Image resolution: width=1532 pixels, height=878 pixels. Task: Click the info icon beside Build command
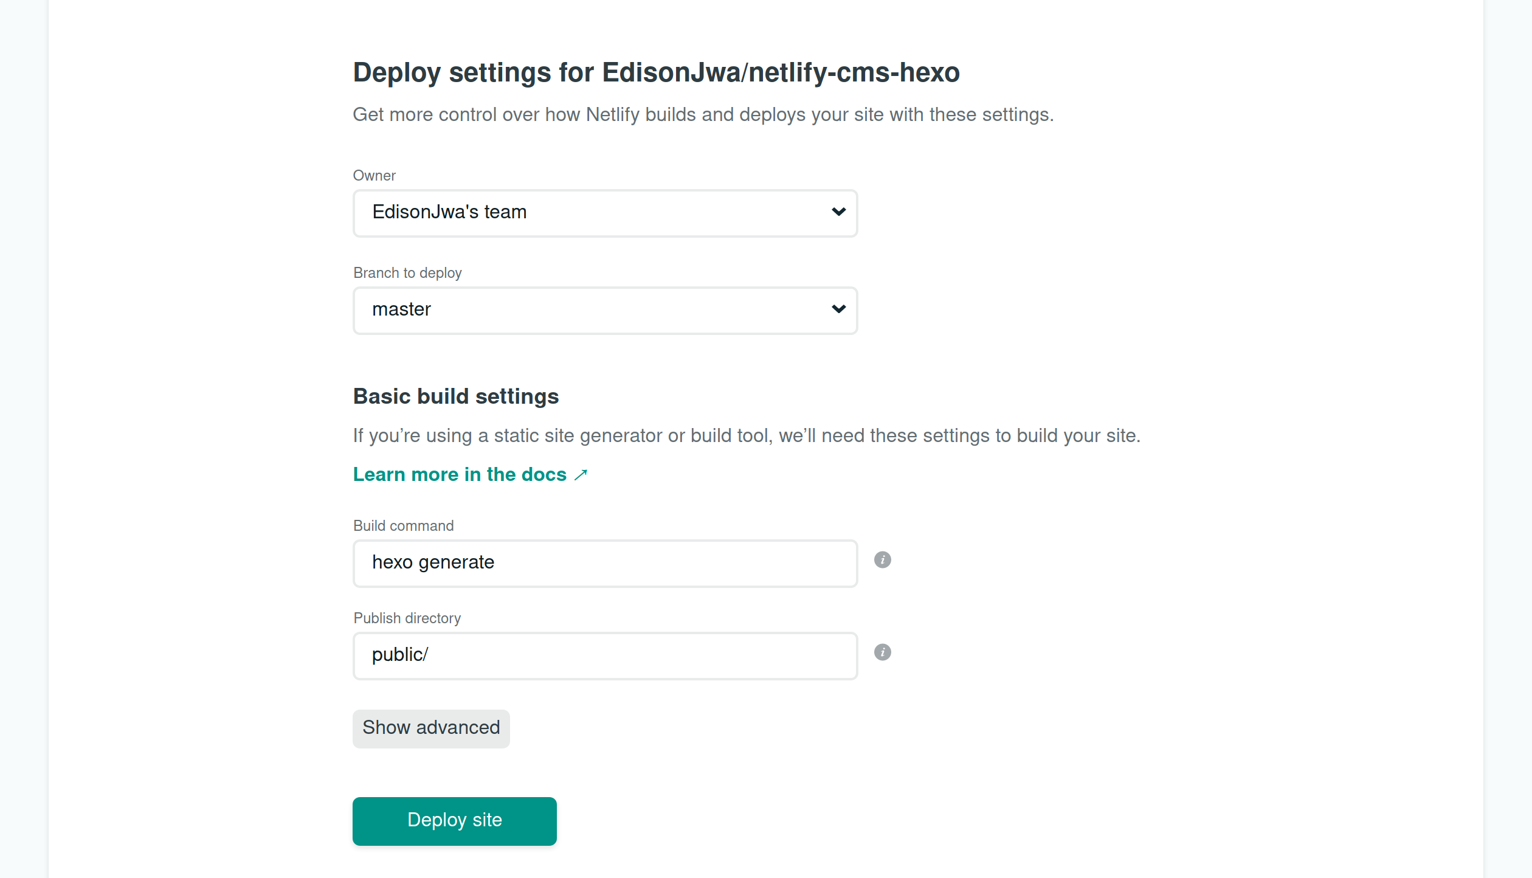882,560
